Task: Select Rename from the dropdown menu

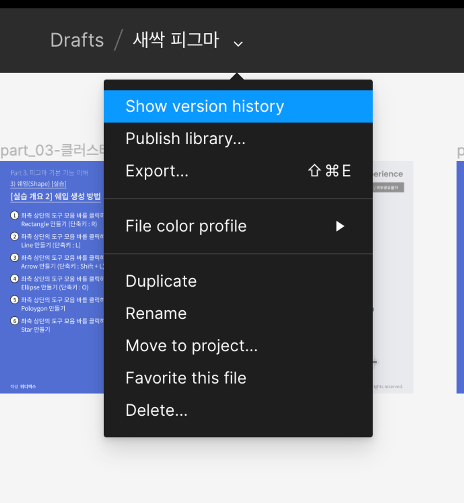Action: [238, 313]
